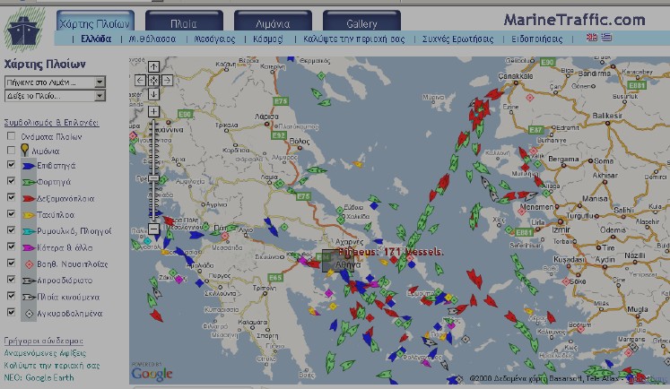
Task: Zoom out with the minus button
Action: (153, 229)
